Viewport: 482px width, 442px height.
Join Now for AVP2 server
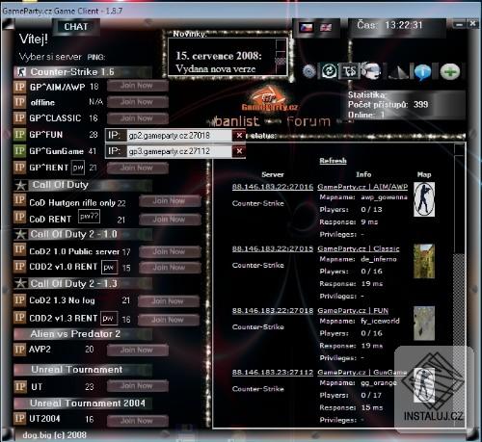137,350
